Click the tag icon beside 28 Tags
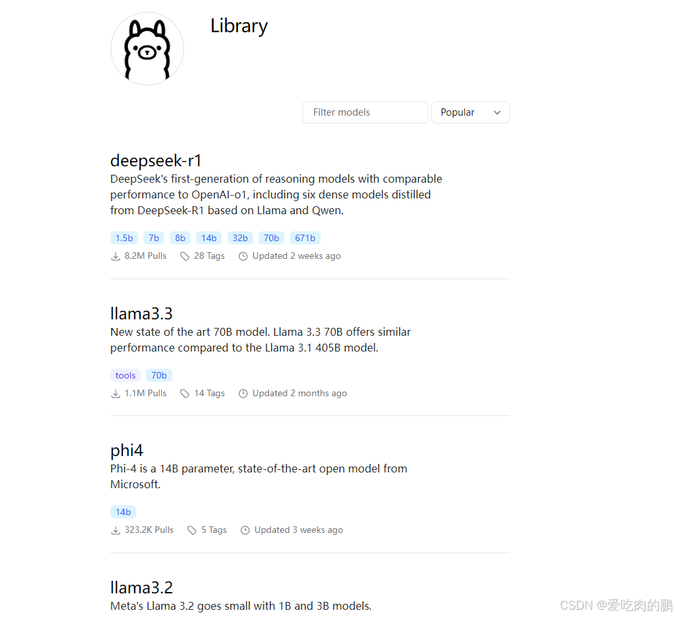 [185, 256]
